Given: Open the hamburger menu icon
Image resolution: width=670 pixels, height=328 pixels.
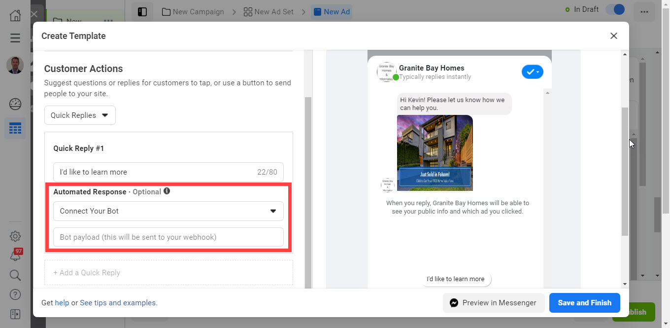Looking at the screenshot, I should [15, 38].
